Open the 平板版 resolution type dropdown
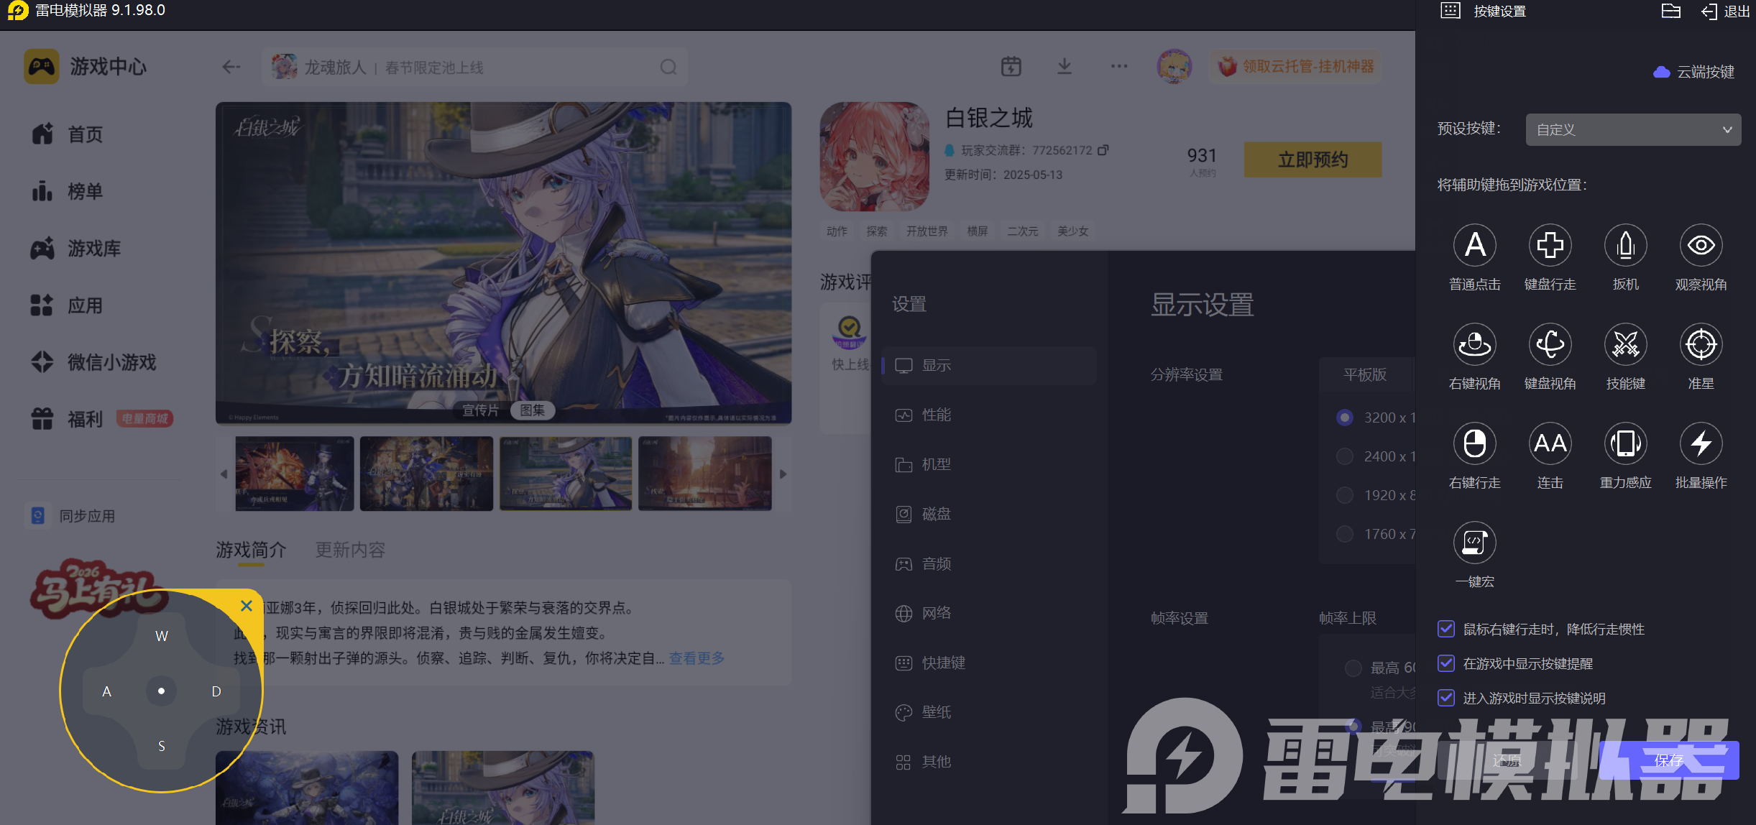The image size is (1756, 825). pos(1367,374)
